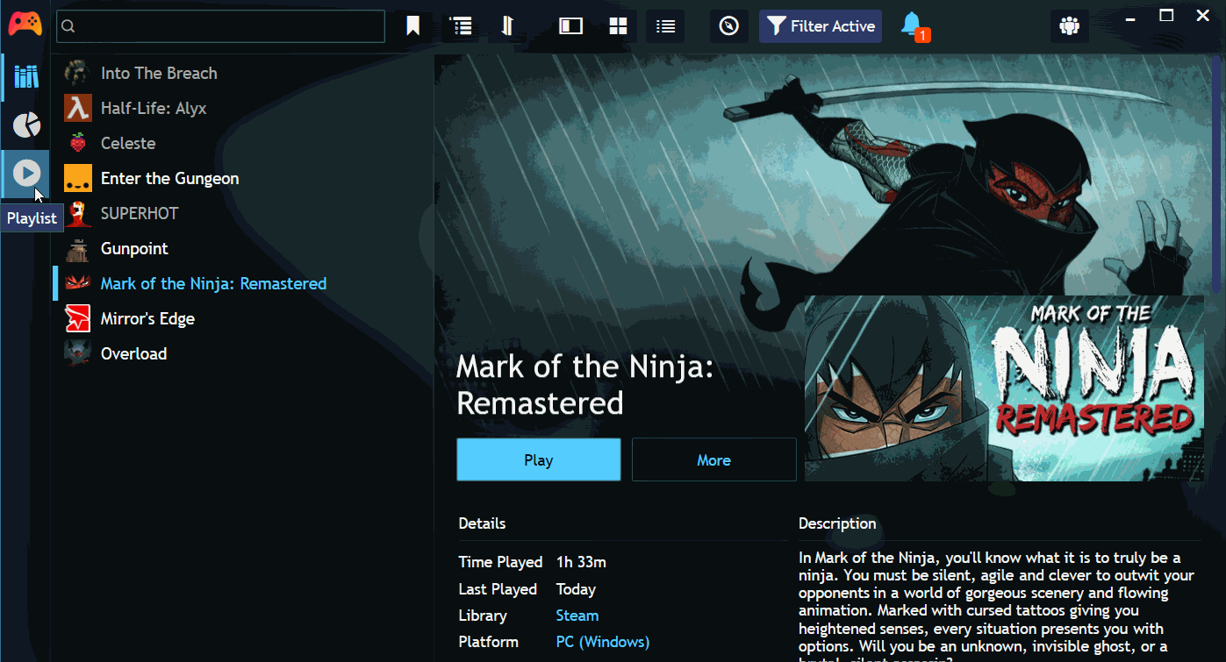The width and height of the screenshot is (1226, 662).
Task: Click the Time Played value 1h 33m
Action: point(581,562)
